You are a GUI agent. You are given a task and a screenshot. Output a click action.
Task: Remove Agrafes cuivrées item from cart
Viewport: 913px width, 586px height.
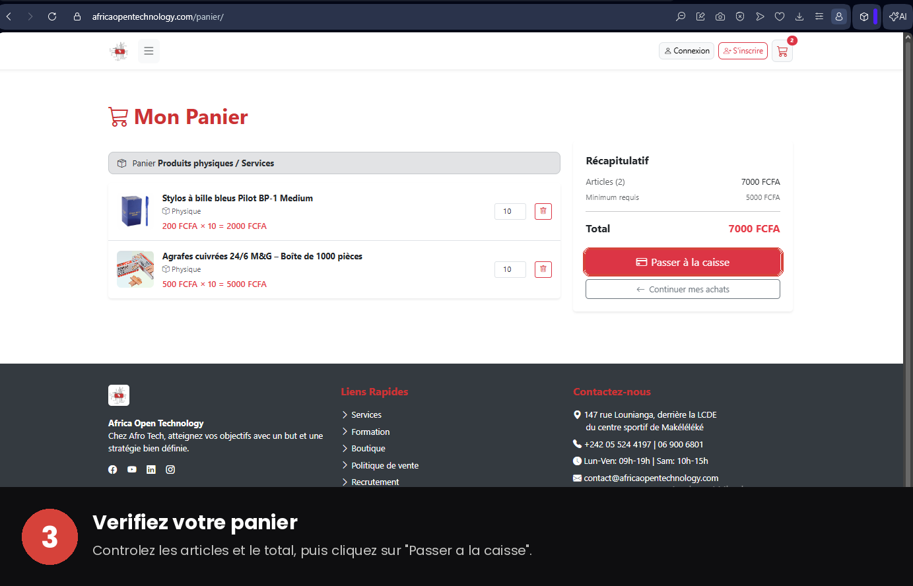[x=543, y=269]
